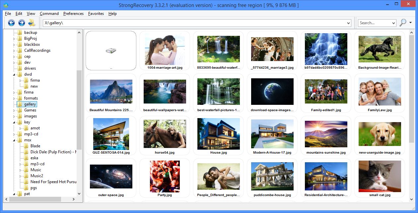
Task: Select the 1004-marriage-art.jpg thumbnail
Action: point(165,51)
